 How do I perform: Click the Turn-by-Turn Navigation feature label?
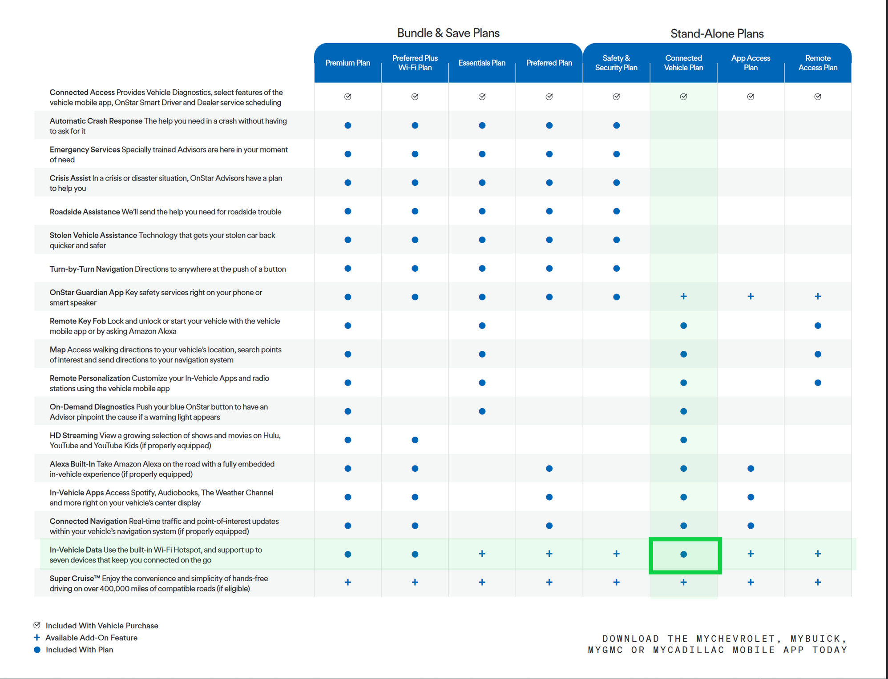[91, 269]
